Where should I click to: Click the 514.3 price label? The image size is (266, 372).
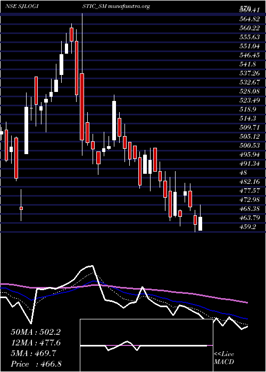[249, 119]
